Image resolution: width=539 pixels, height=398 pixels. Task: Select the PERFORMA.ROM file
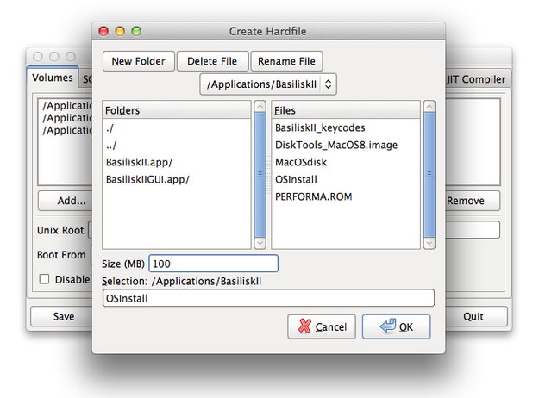point(346,196)
